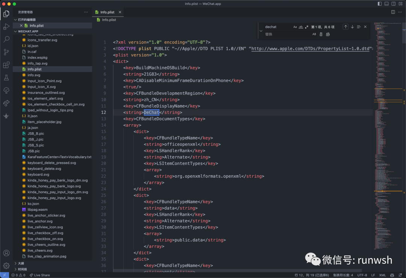Screen dimensions: 406x278
Task: Click the remote window indicator in status bar
Action: pos(5,275)
